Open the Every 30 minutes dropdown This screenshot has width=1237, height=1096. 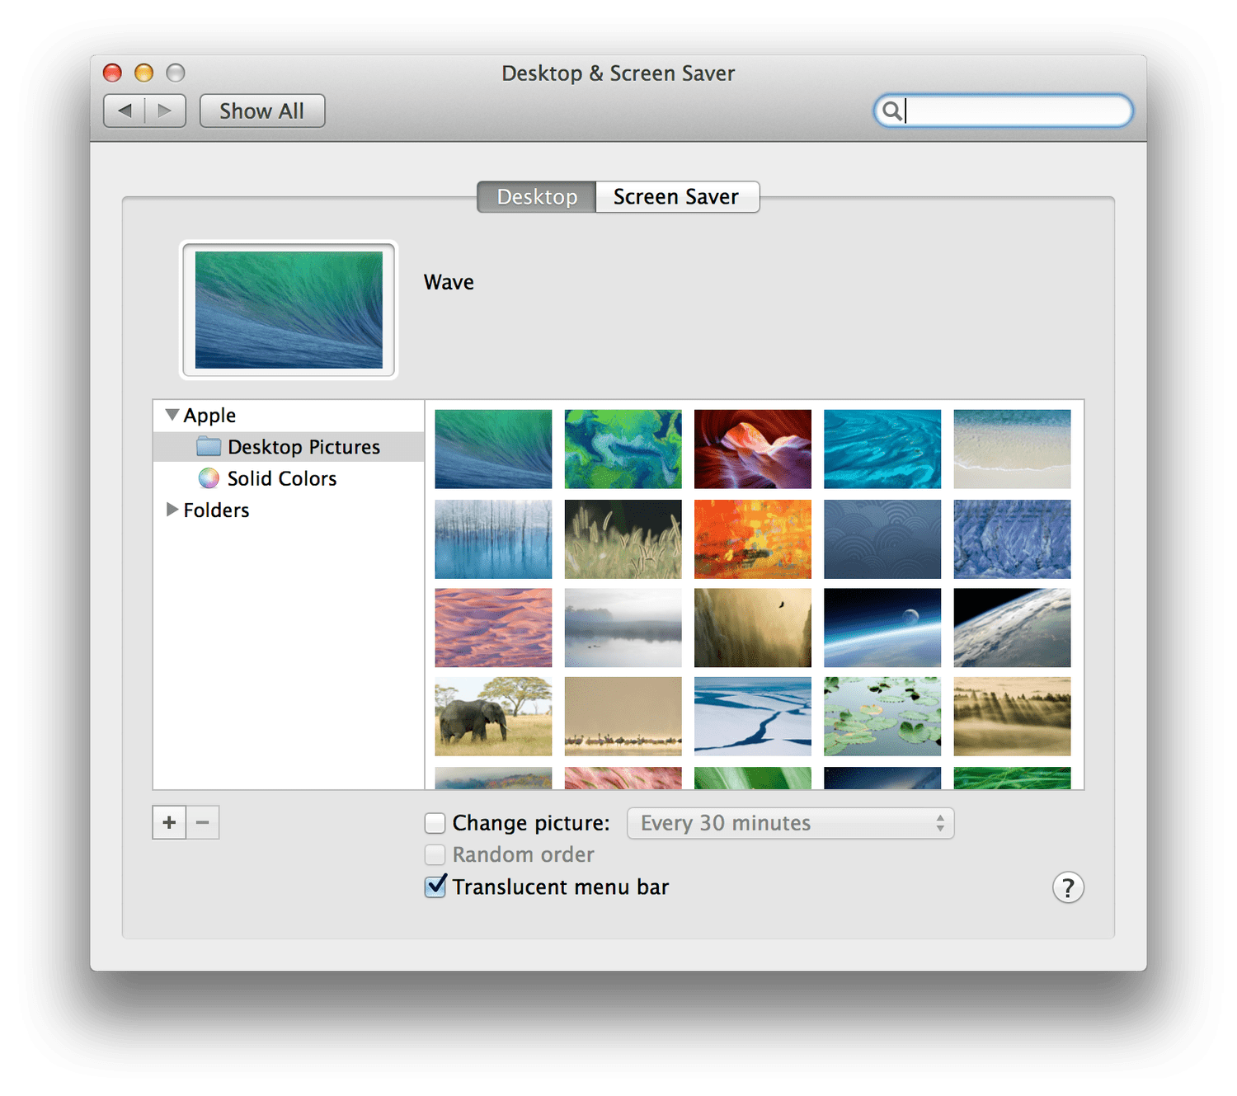(x=790, y=823)
